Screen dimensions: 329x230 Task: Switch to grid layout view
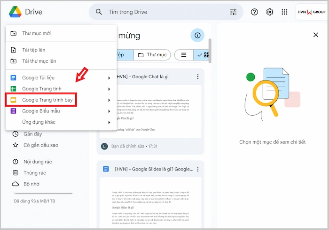[202, 55]
